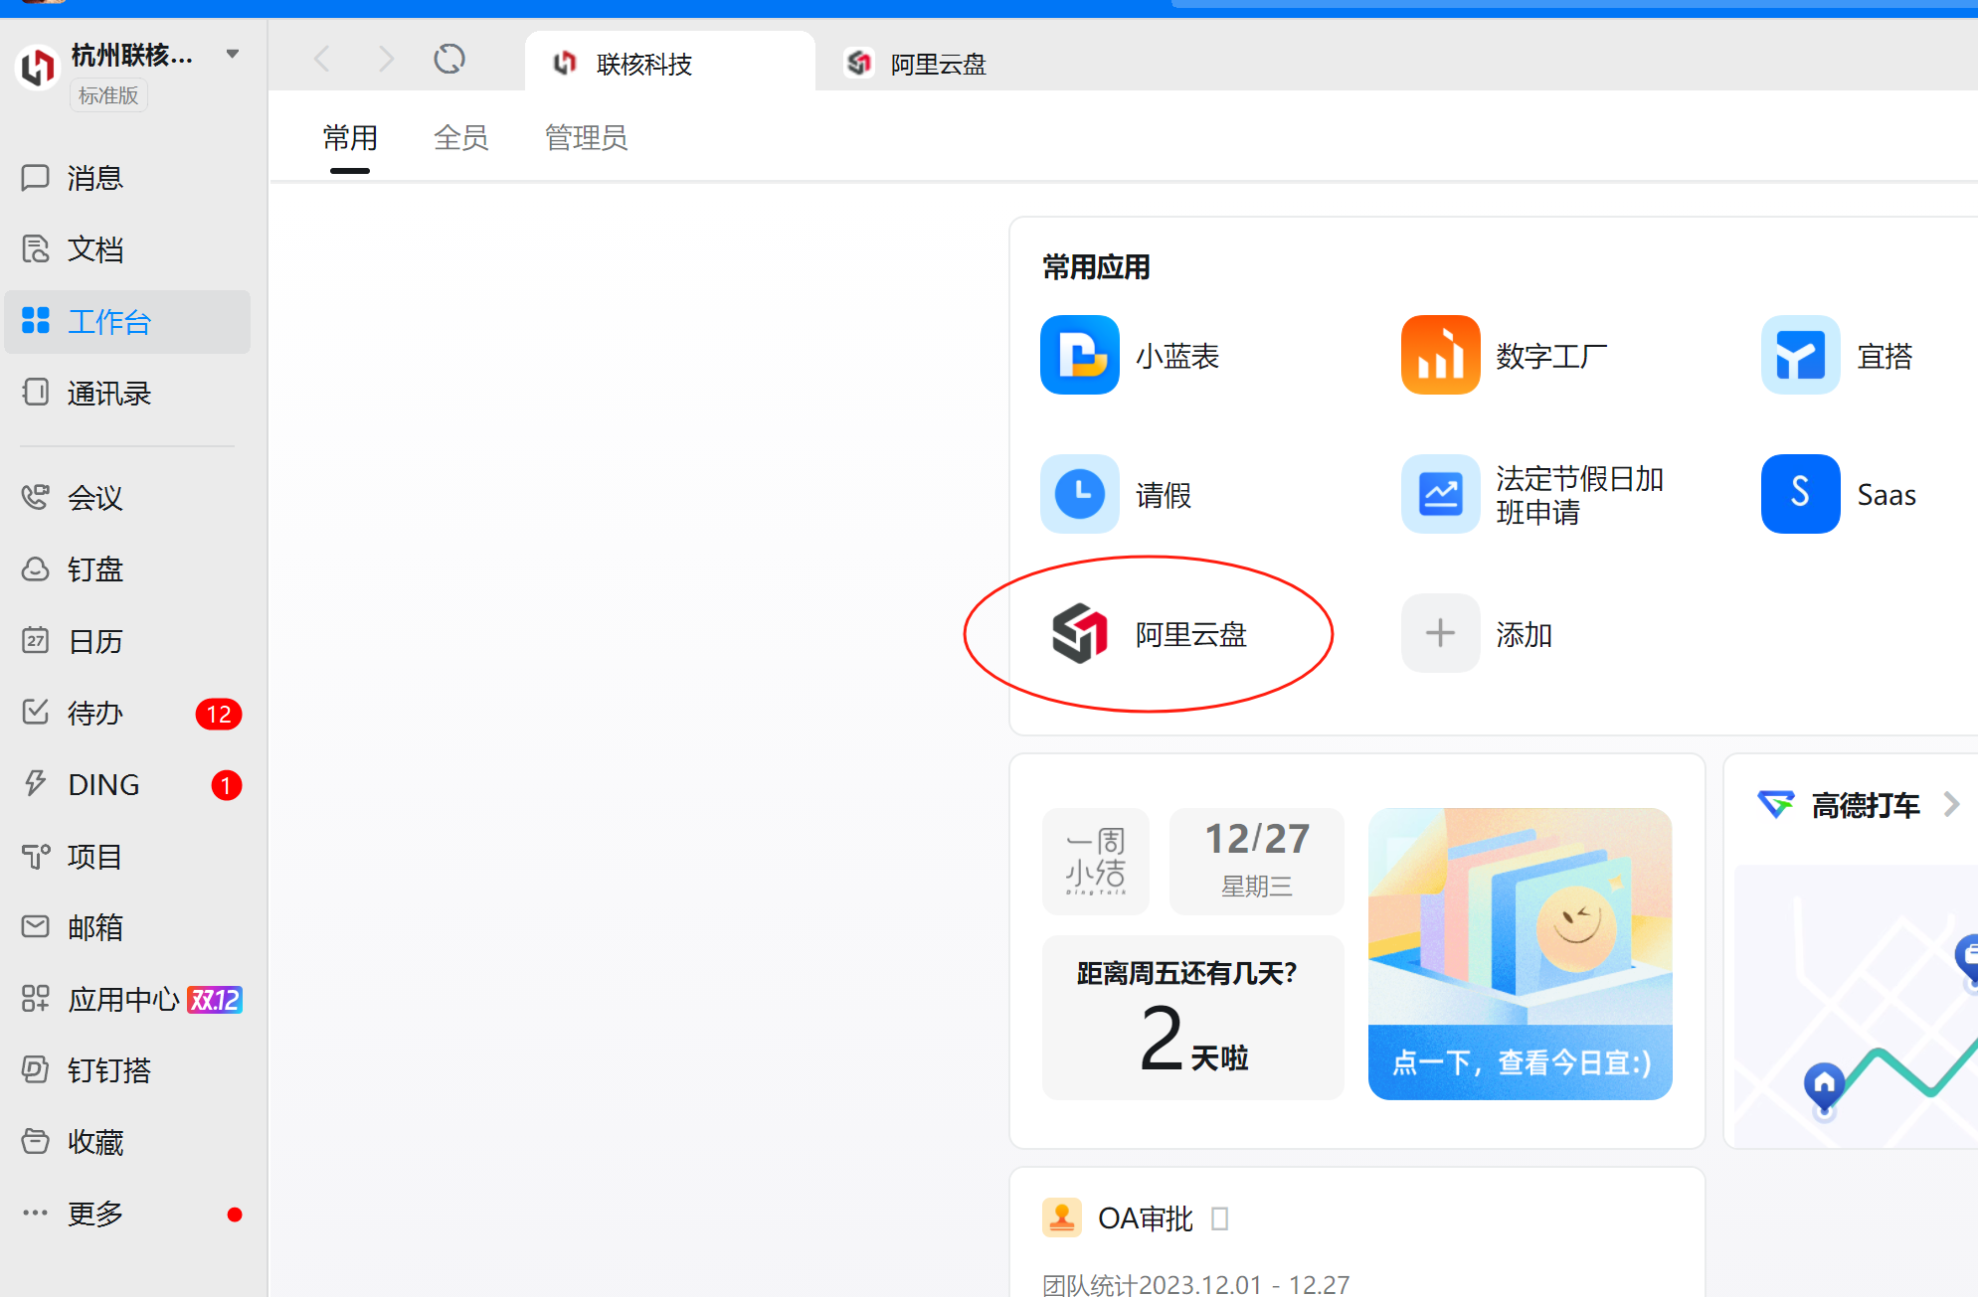Switch to the 全员 tab
Screen dimensions: 1978x1297
(460, 137)
